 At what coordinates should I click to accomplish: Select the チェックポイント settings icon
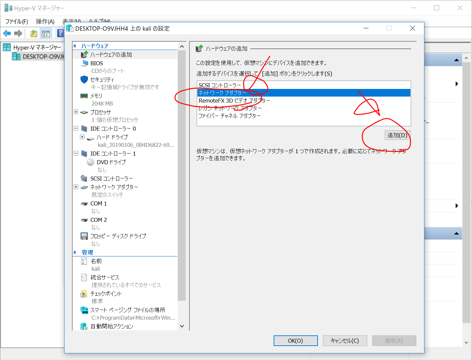point(84,294)
